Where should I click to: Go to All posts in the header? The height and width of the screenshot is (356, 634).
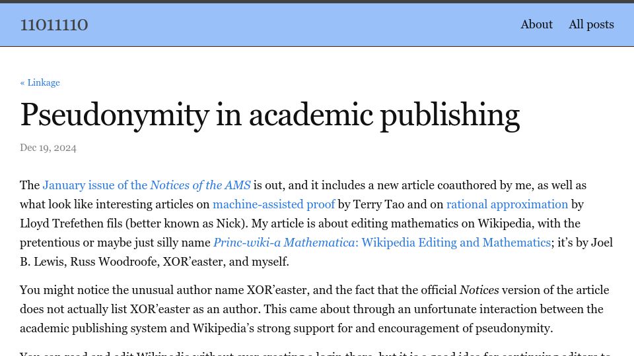click(x=591, y=24)
